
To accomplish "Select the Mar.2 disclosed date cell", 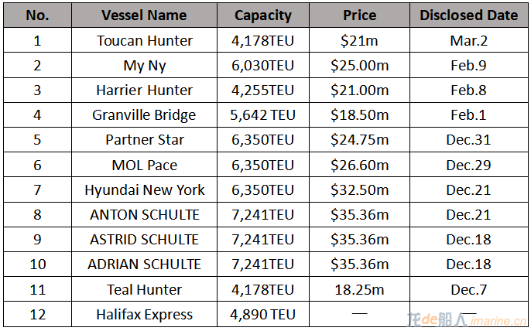I will (468, 40).
